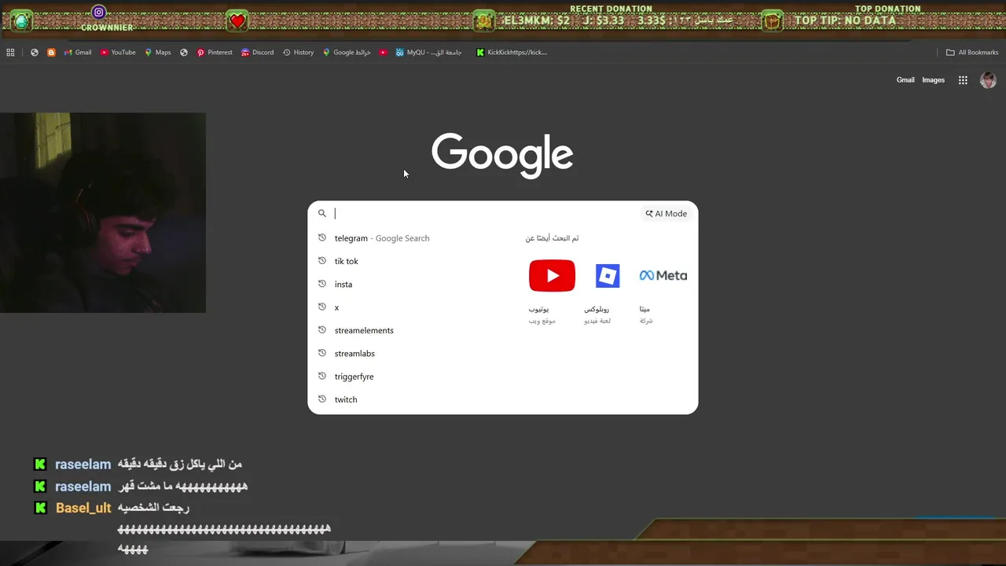This screenshot has height=566, width=1006.
Task: Open the apps grid in bookmarks bar
Action: (10, 53)
